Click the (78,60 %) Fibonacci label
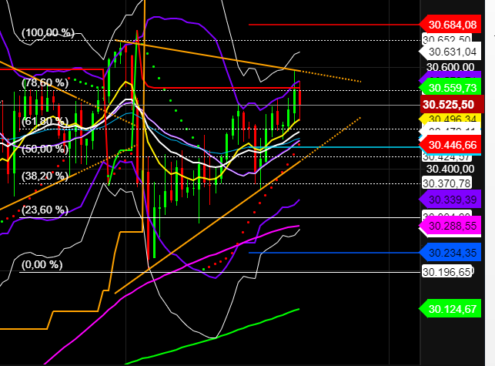Screen dimensions: 495x366 pyautogui.click(x=45, y=82)
